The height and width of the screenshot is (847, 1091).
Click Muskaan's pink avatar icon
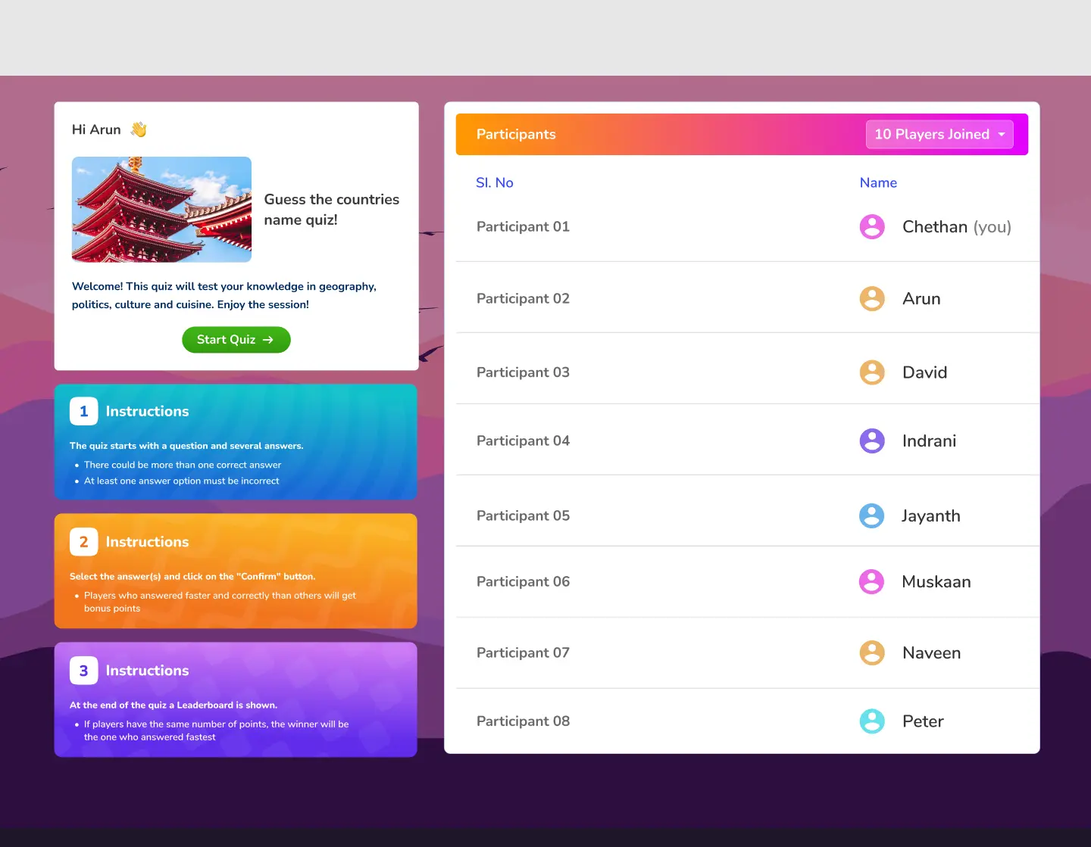pos(871,581)
